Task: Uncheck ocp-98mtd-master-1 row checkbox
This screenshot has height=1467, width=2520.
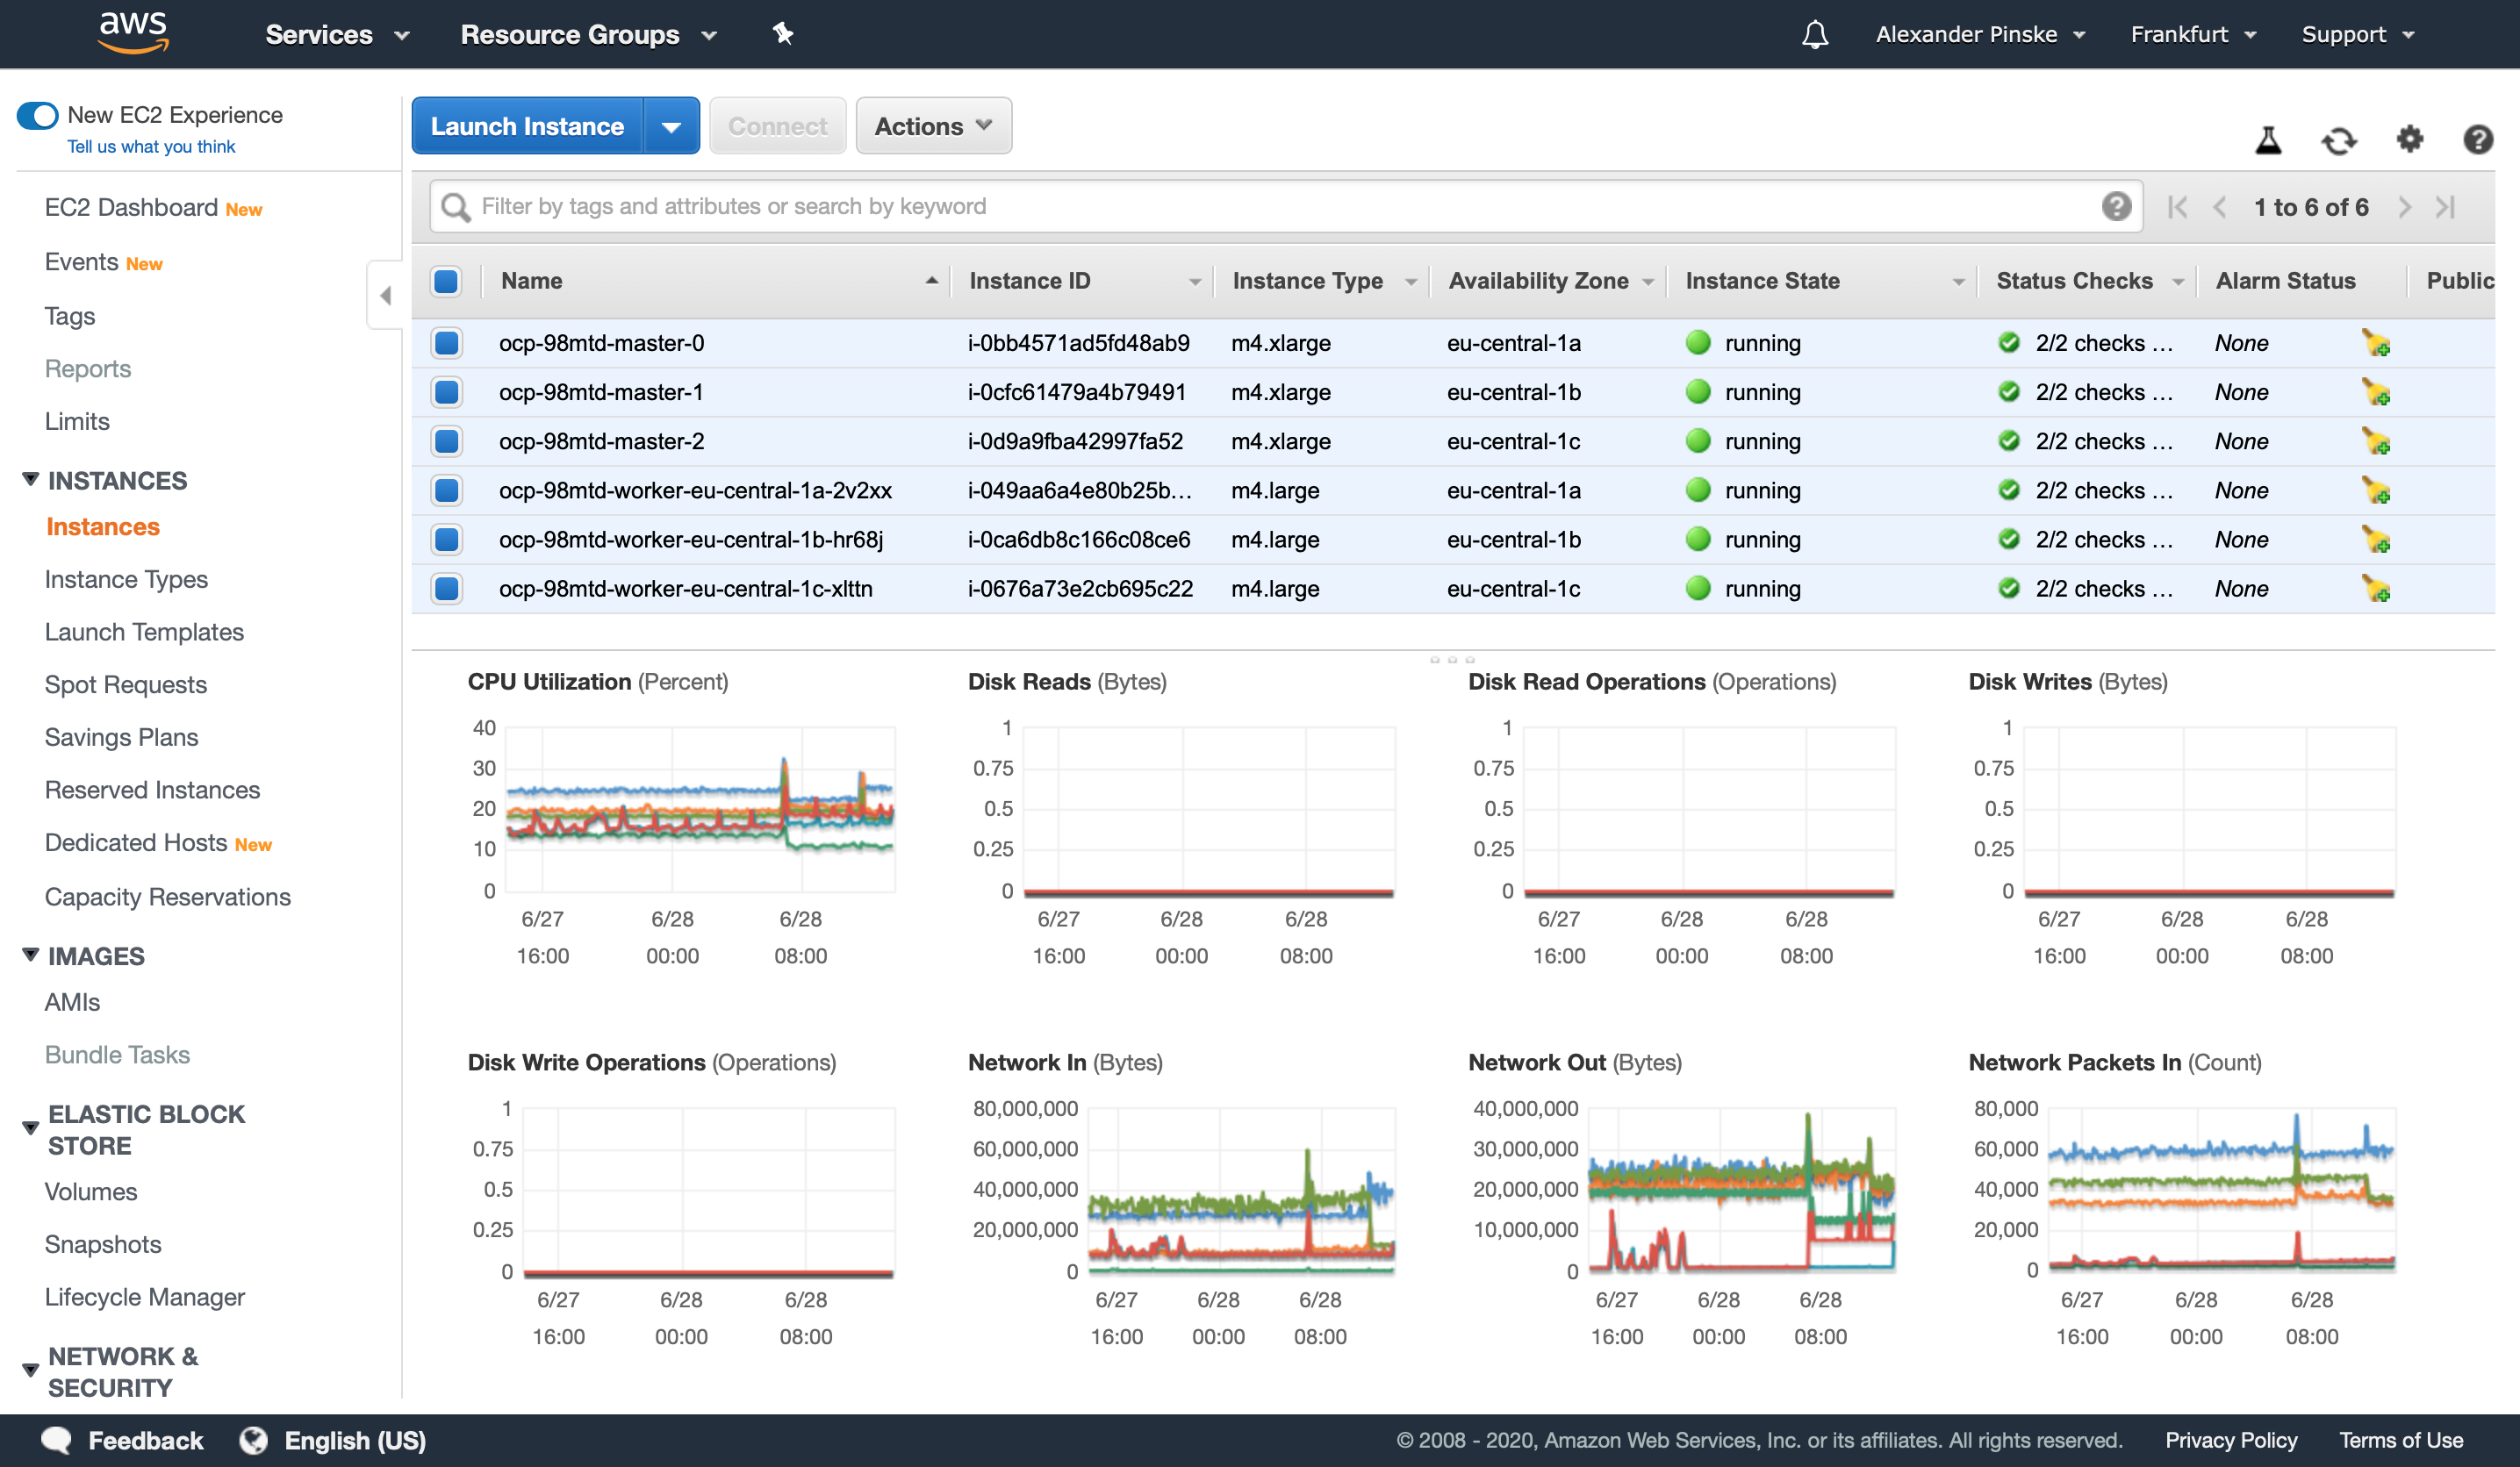Action: pyautogui.click(x=446, y=391)
